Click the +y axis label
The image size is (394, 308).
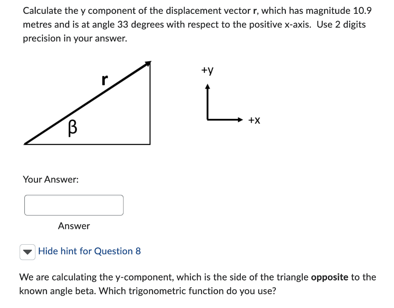point(207,71)
